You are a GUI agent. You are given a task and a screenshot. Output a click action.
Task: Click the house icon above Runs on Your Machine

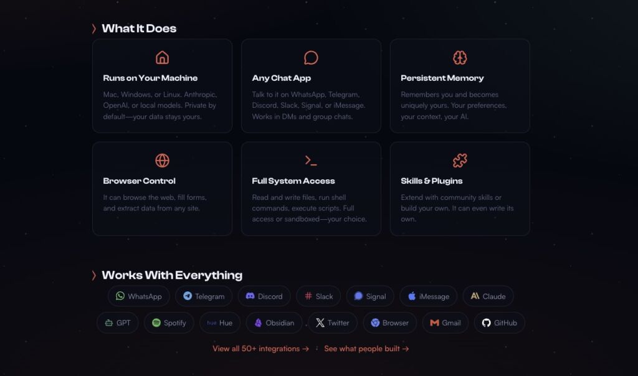click(x=162, y=58)
